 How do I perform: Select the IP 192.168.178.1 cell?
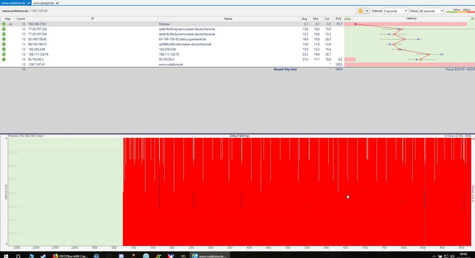(x=37, y=24)
